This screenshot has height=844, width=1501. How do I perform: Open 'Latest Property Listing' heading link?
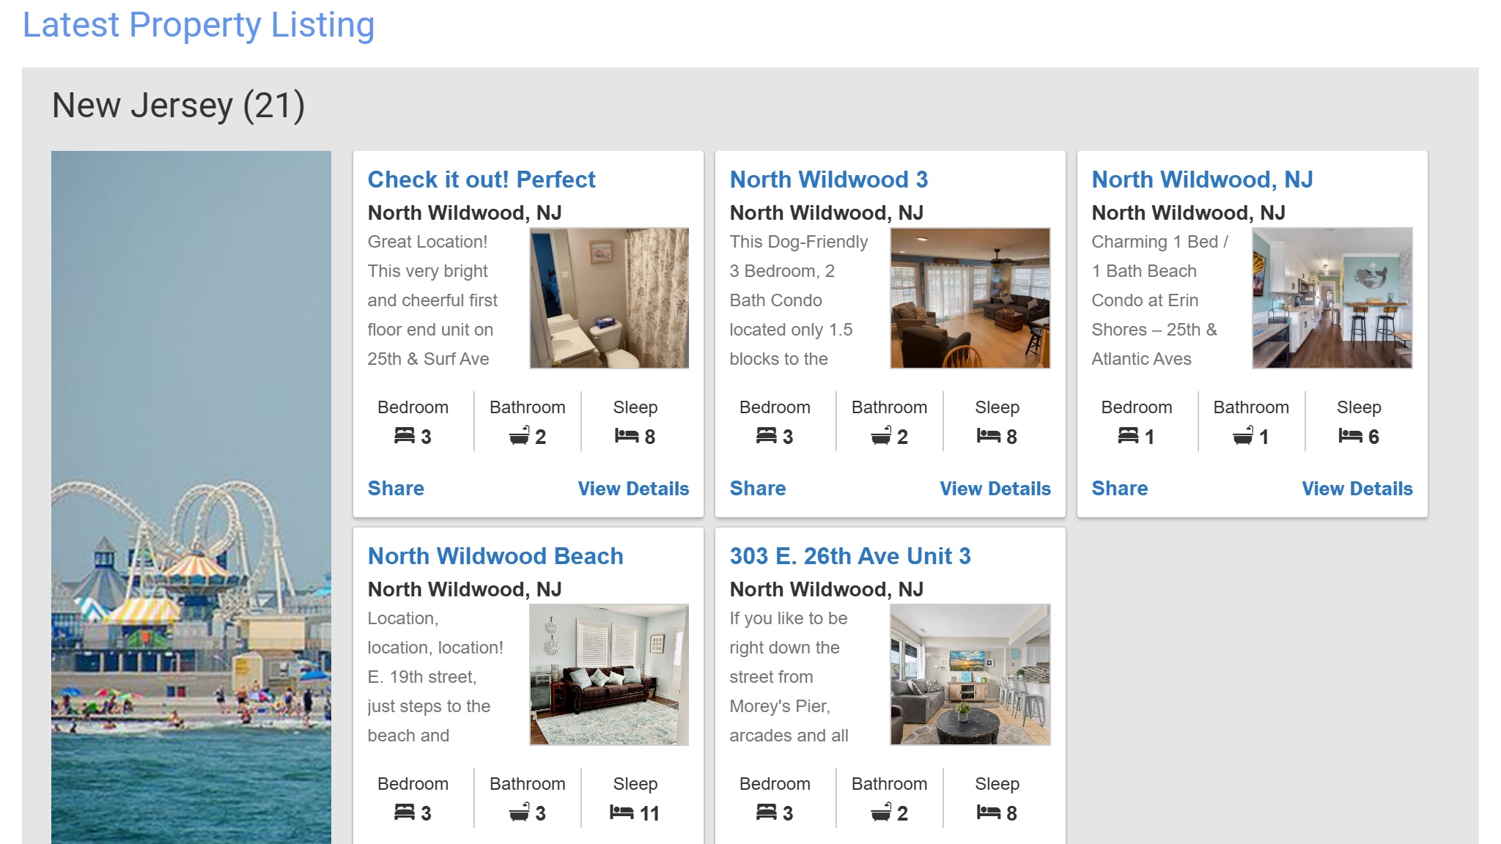tap(199, 24)
